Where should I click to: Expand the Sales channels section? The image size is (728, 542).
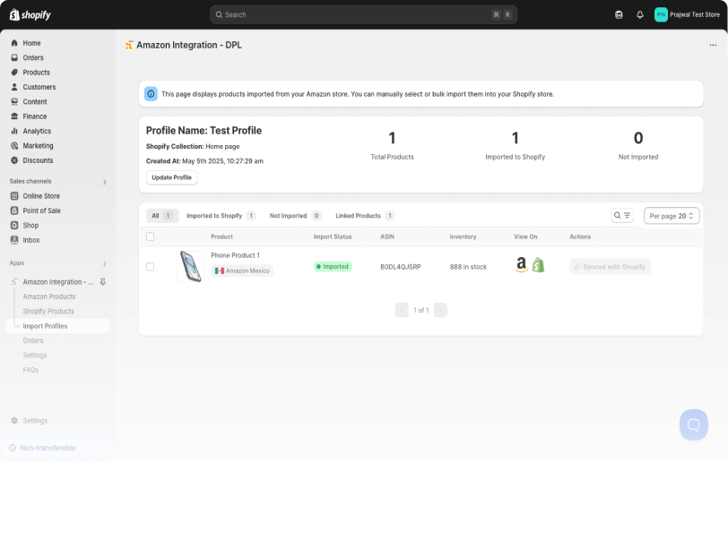pos(103,181)
